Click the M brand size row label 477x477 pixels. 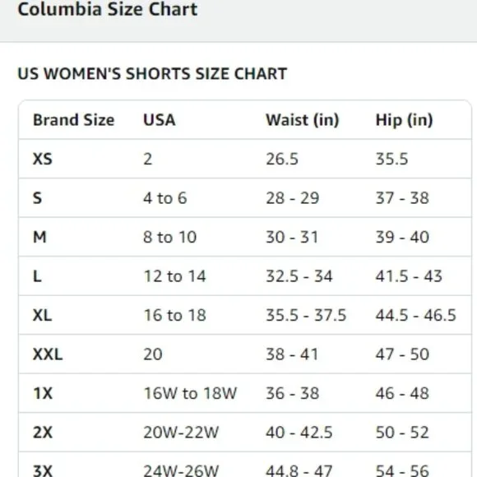[39, 237]
